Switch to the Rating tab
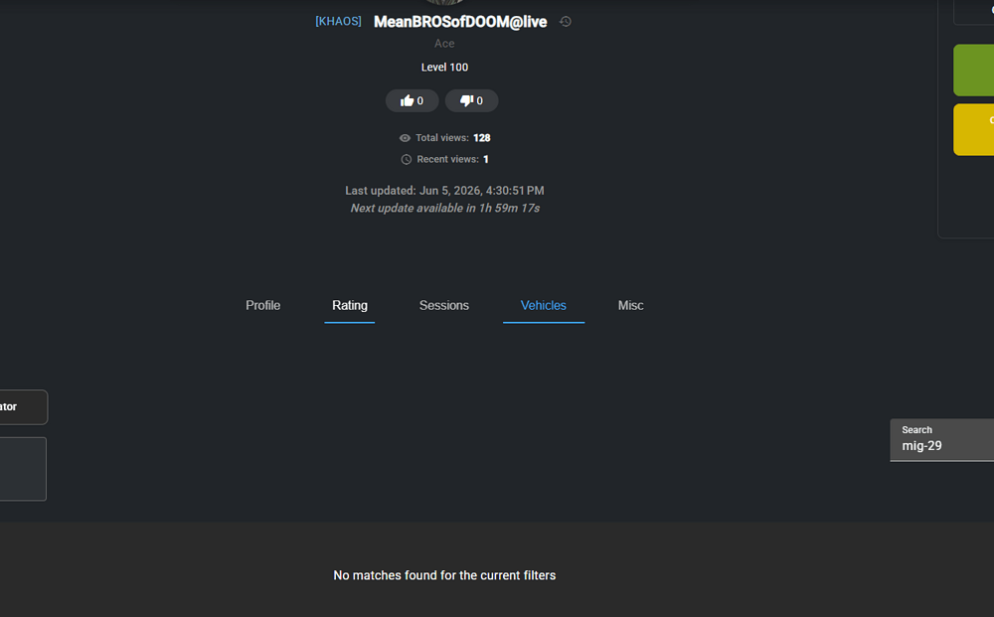 [350, 305]
